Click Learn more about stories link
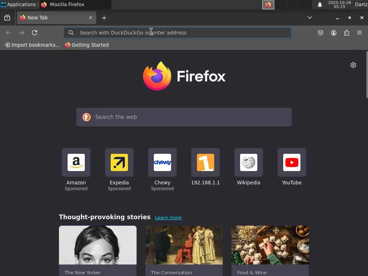 (168, 217)
